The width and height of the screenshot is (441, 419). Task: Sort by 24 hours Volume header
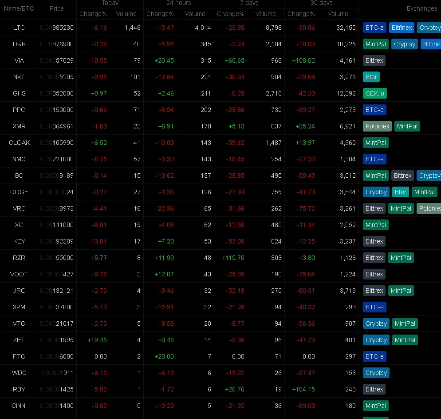click(x=195, y=14)
